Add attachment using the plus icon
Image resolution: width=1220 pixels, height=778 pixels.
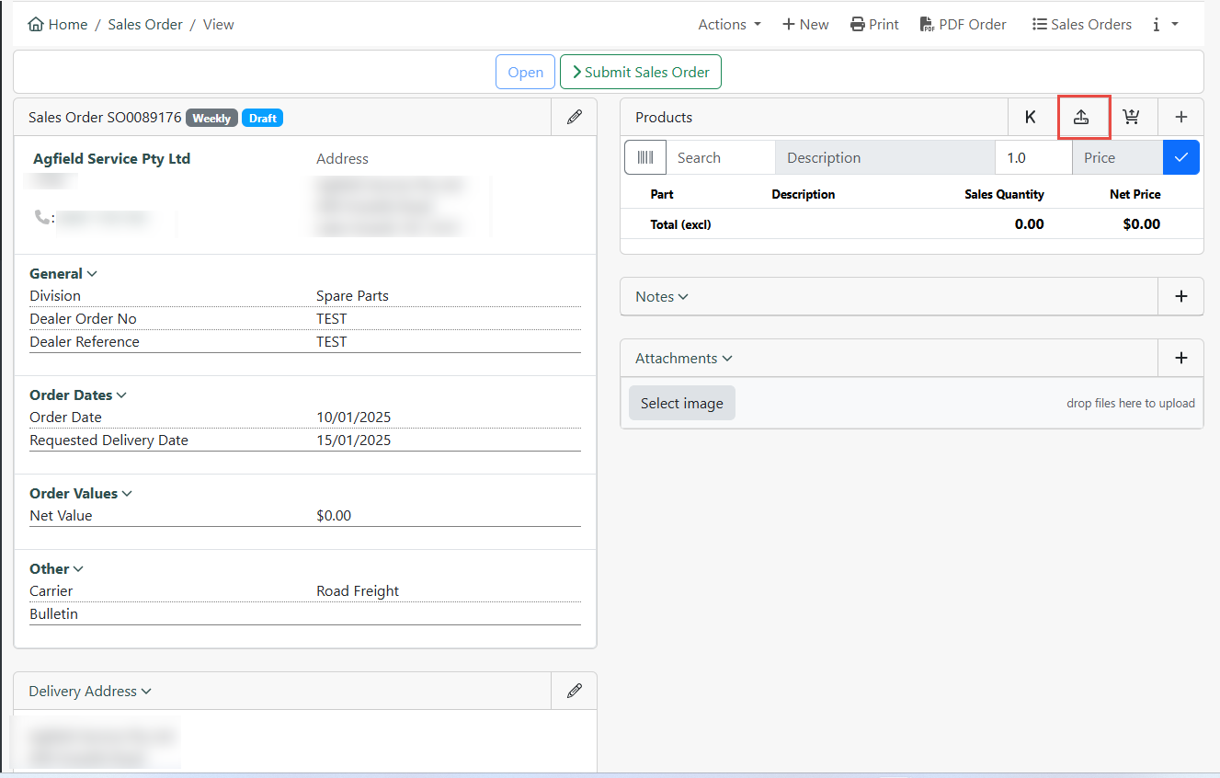pos(1181,358)
